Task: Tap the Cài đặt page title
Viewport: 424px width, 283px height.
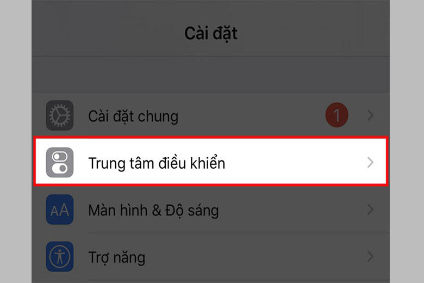Action: [211, 33]
